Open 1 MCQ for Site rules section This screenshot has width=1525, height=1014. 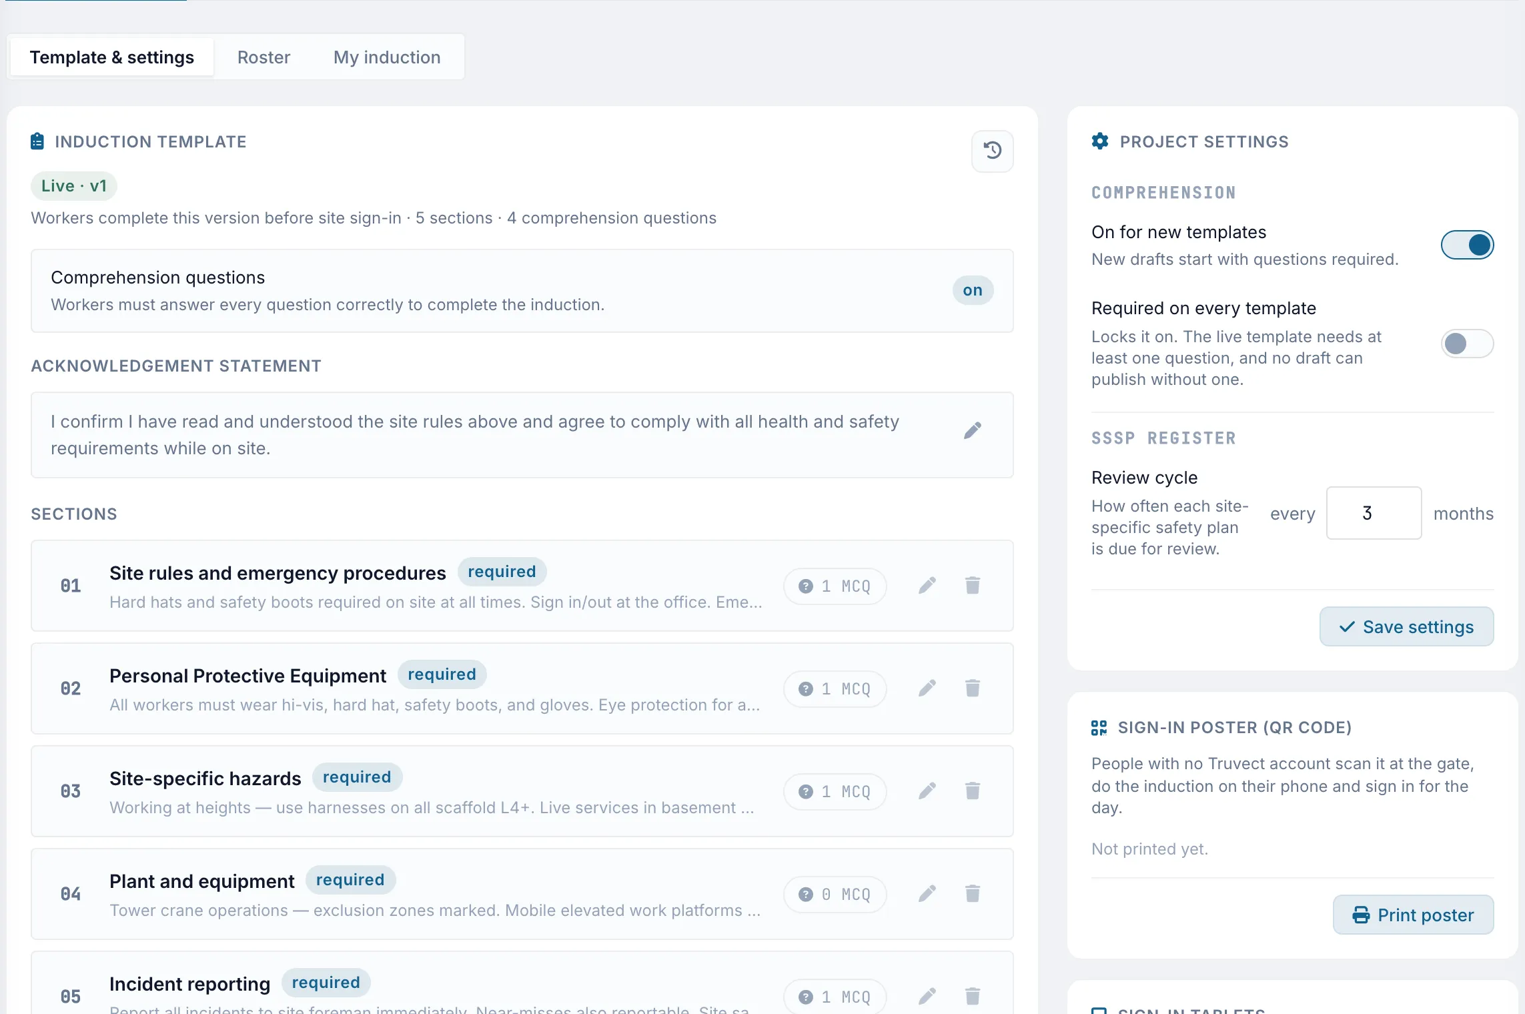coord(835,586)
